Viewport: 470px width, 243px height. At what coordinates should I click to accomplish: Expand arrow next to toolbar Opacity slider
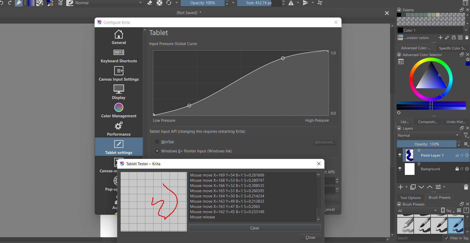(x=233, y=3)
